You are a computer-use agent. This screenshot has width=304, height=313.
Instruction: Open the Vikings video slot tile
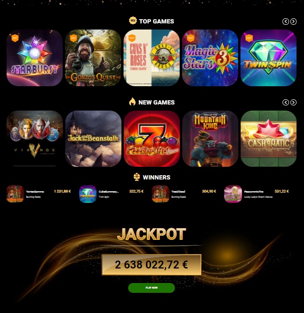pyautogui.click(x=35, y=139)
